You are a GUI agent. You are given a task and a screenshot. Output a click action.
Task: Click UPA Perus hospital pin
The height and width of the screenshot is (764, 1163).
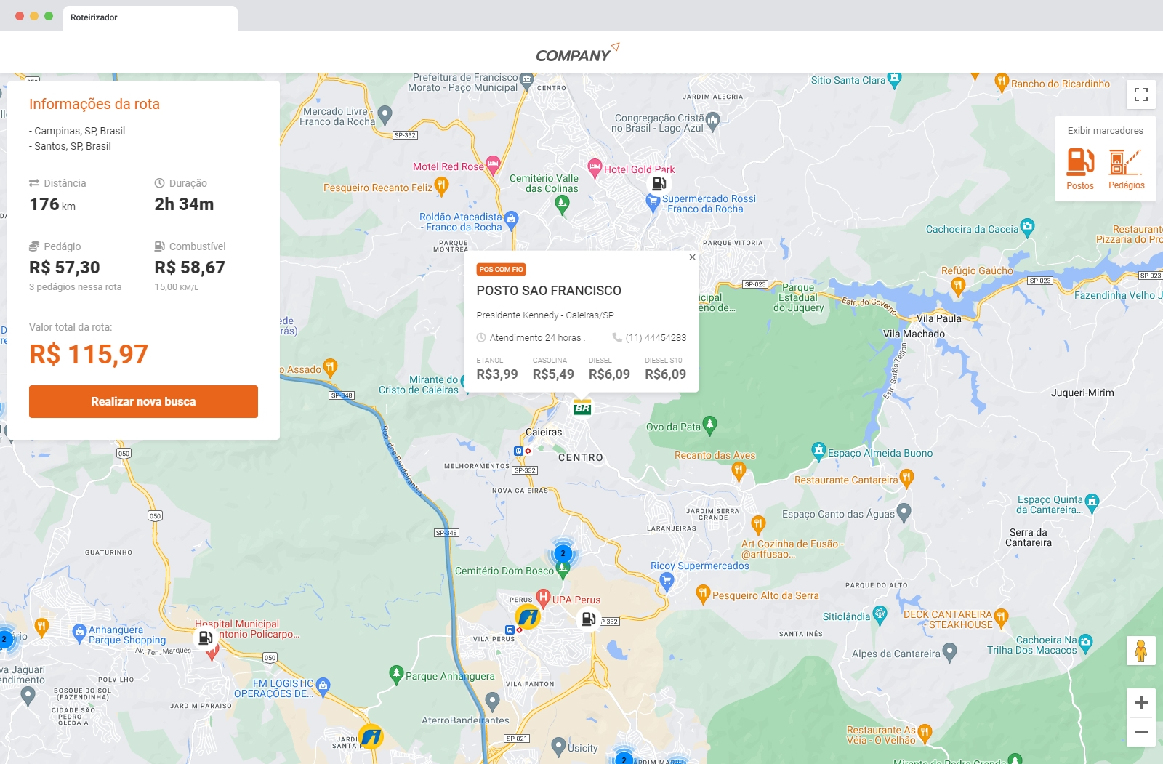tap(543, 598)
